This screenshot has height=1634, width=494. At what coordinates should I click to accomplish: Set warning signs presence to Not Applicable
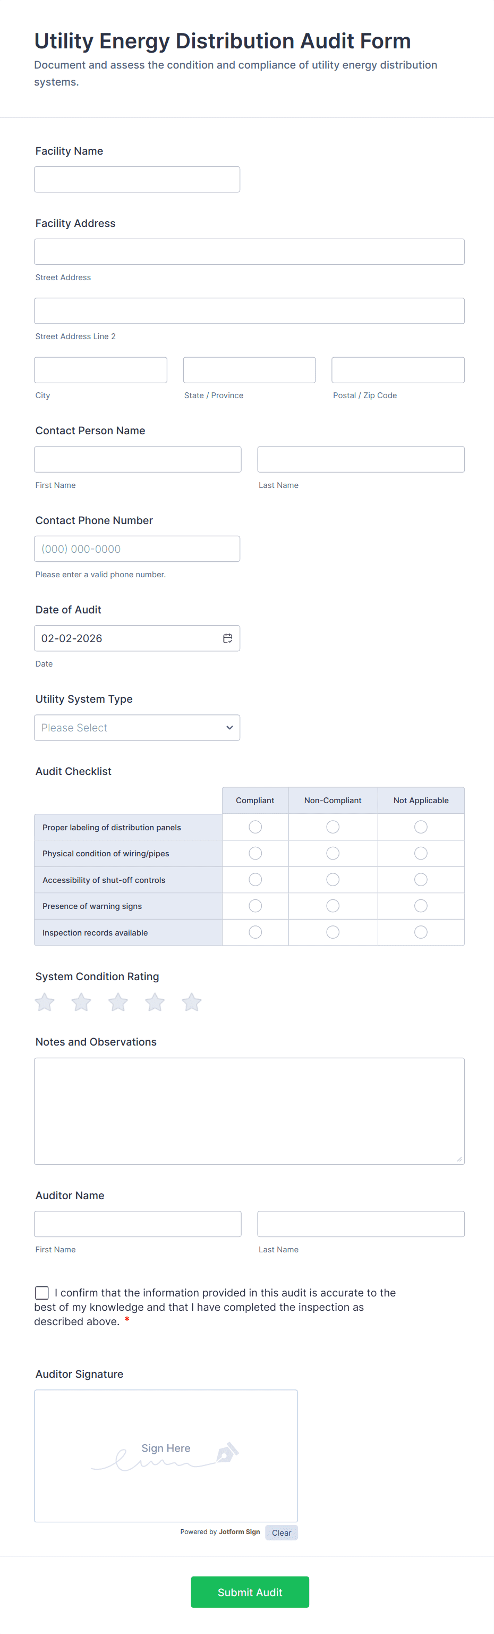click(421, 906)
